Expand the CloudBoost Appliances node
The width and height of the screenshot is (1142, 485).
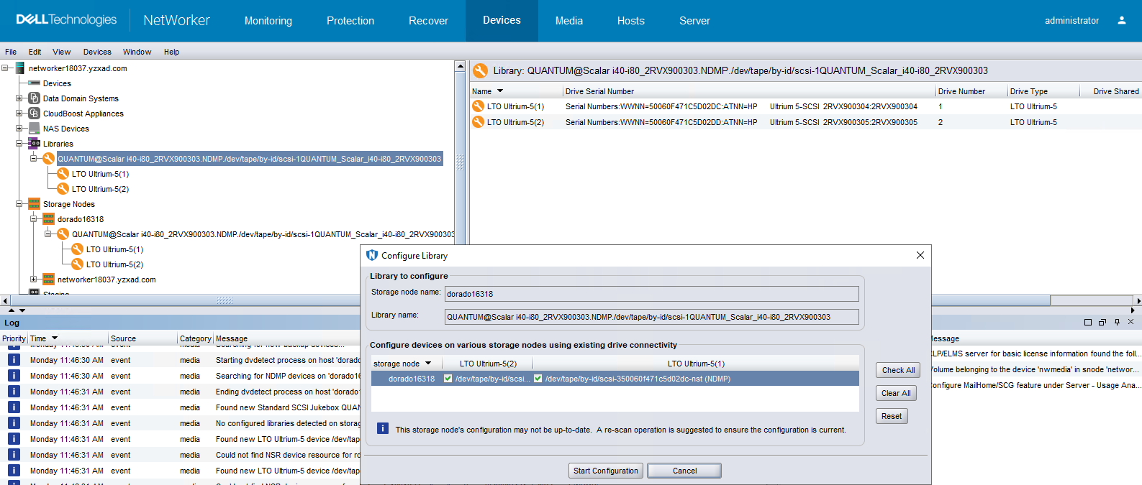coord(19,114)
